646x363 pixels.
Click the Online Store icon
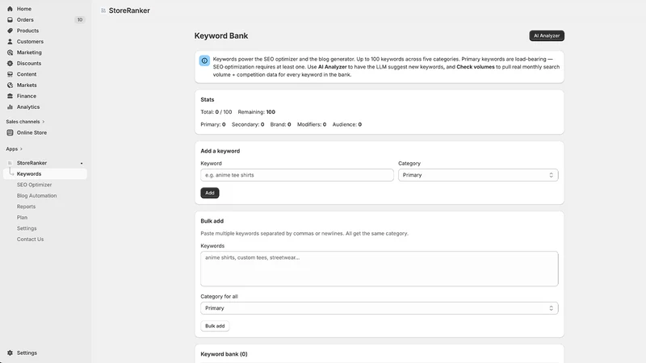coord(10,132)
